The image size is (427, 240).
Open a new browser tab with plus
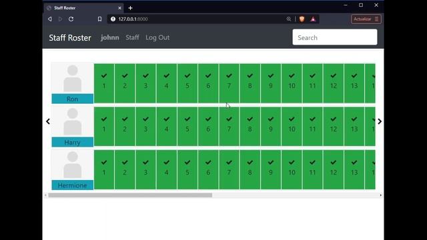(131, 8)
